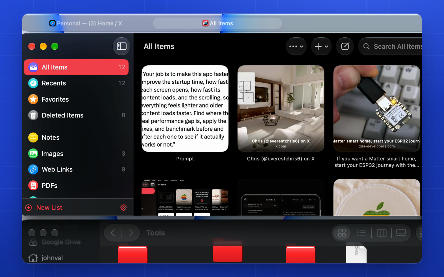Open the Prompt note card
The width and height of the screenshot is (444, 277).
[x=185, y=109]
